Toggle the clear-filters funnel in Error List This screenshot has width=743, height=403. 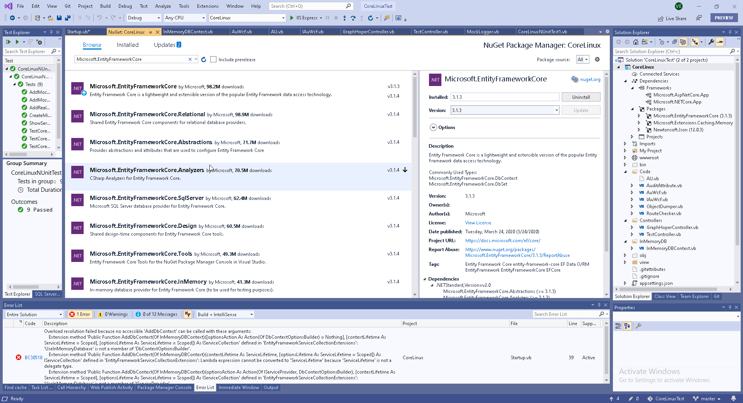[188, 314]
